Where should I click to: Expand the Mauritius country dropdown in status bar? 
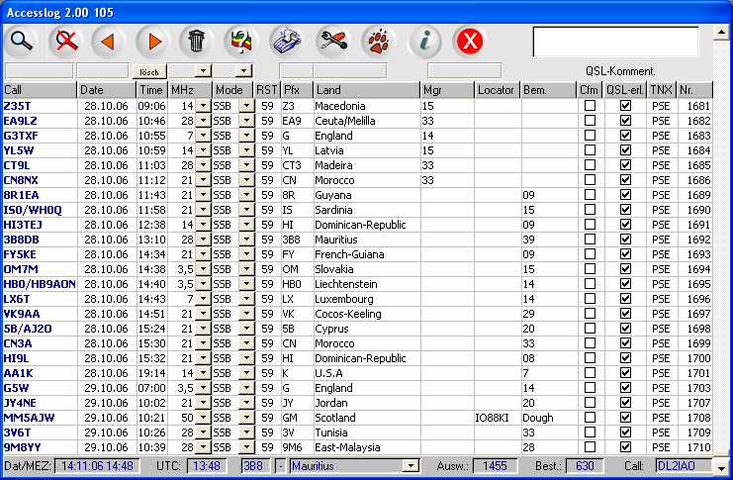(x=411, y=466)
